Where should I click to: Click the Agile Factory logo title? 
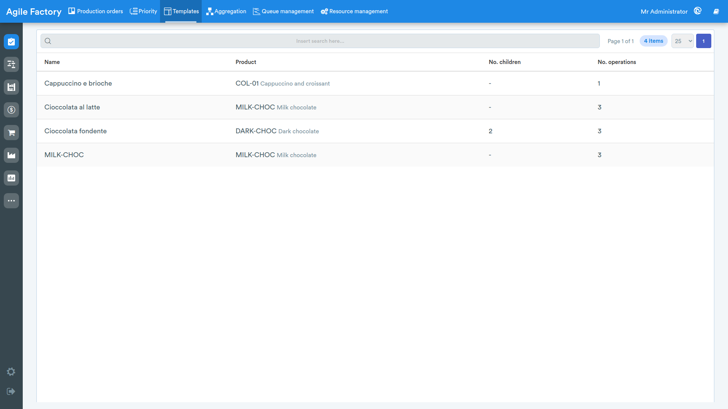click(34, 12)
